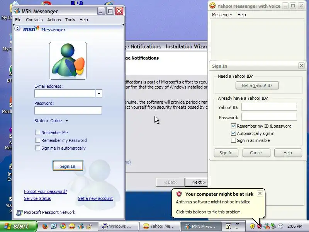Launch Firefox from Quick Launch
The width and height of the screenshot is (309, 232).
pyautogui.click(x=45, y=226)
